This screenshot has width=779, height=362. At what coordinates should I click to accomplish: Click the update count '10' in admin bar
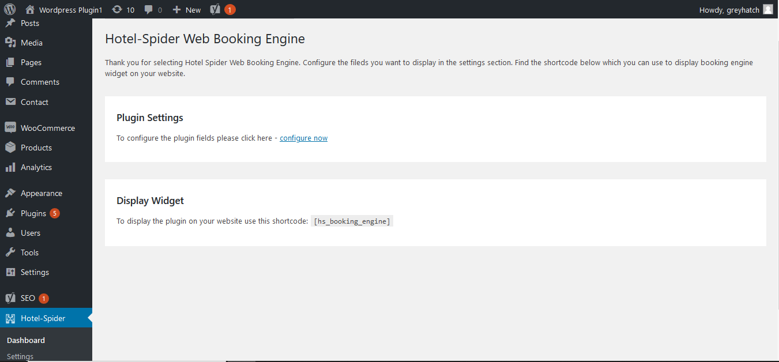pyautogui.click(x=130, y=10)
